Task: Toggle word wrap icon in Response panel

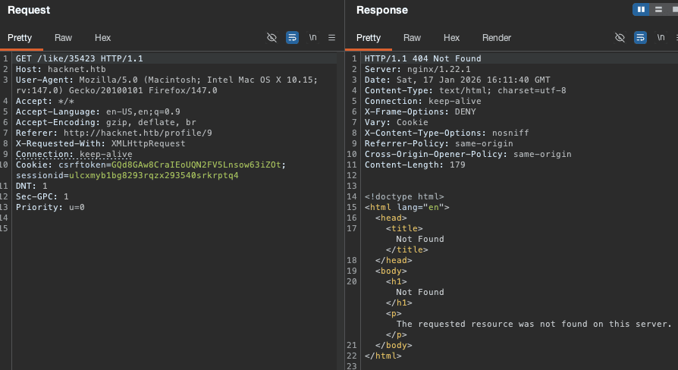Action: tap(640, 37)
